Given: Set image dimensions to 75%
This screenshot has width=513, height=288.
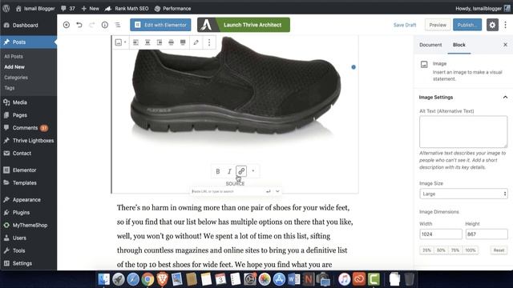Looking at the screenshot, I should click(455, 250).
